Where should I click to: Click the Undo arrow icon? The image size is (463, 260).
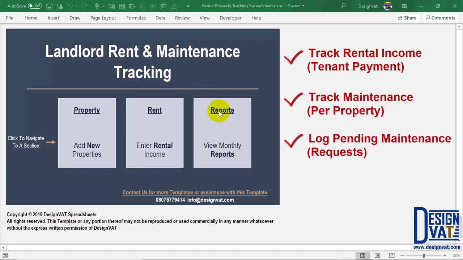[70, 6]
